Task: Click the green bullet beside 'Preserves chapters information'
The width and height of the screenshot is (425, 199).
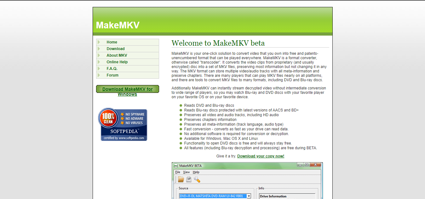Action: pyautogui.click(x=181, y=120)
